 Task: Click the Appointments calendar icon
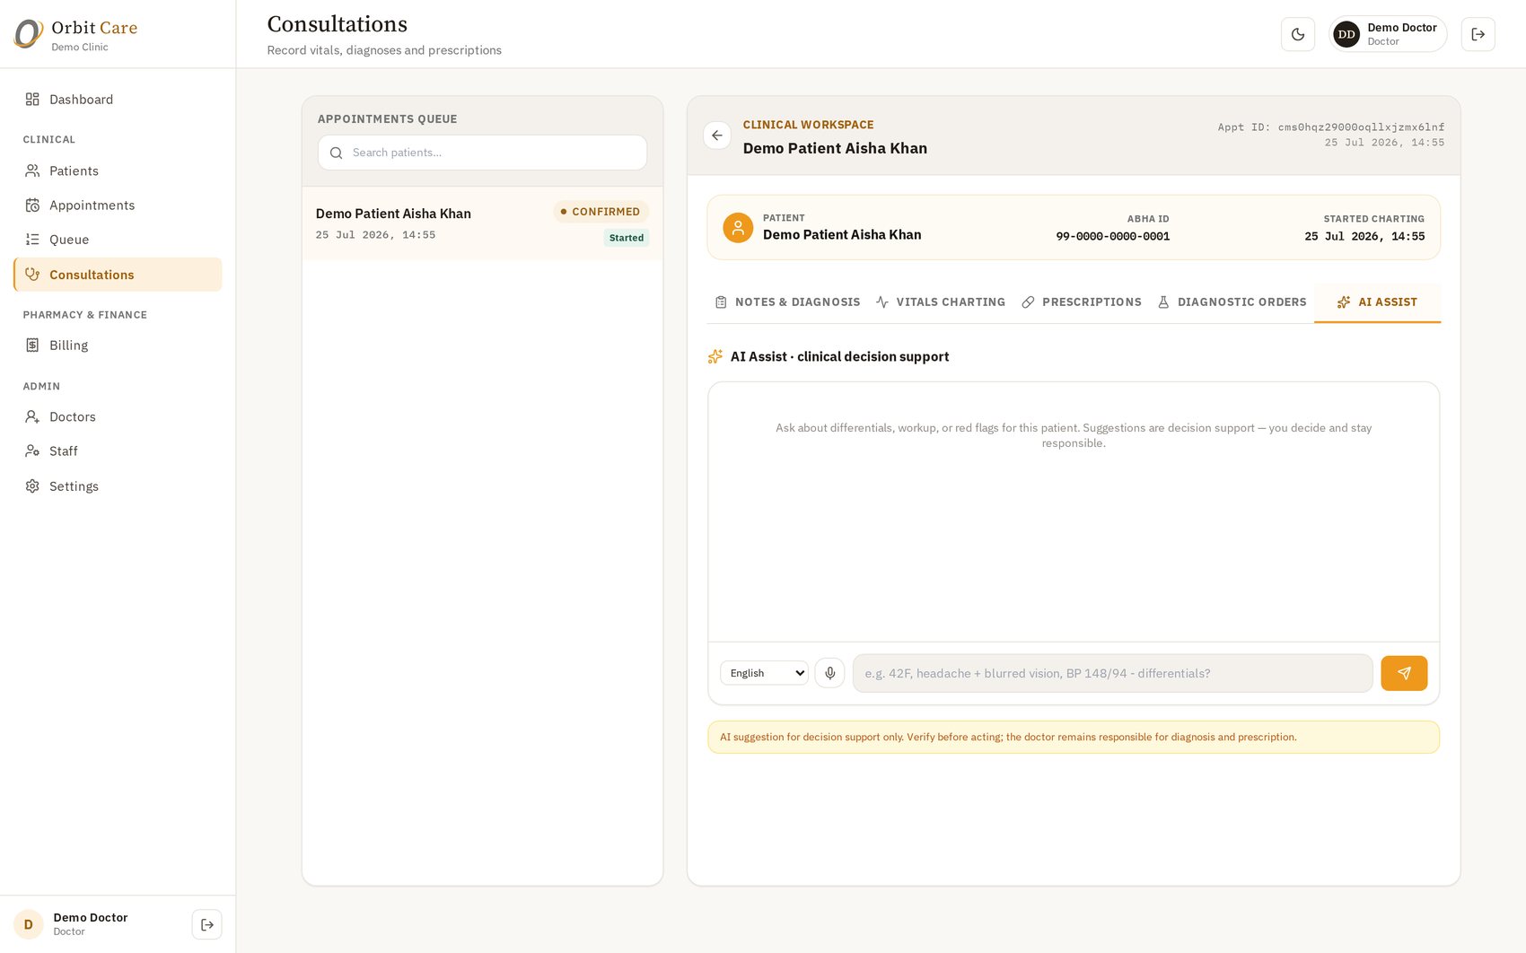coord(32,205)
